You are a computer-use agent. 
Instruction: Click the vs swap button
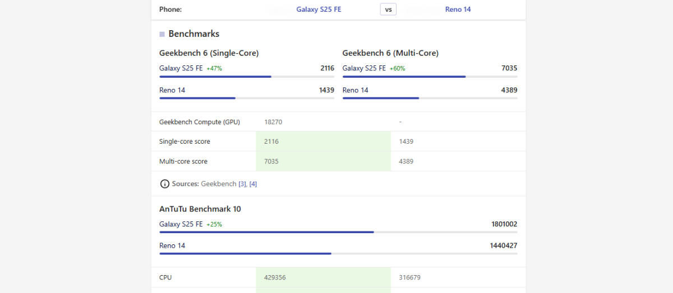(x=388, y=10)
